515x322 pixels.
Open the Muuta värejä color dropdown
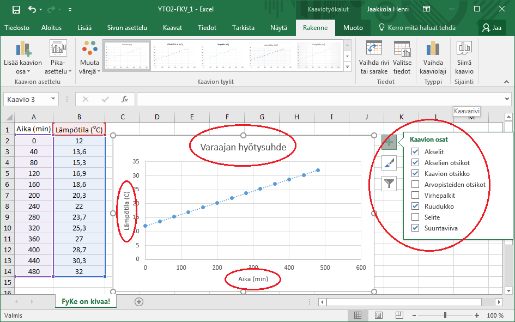[89, 59]
